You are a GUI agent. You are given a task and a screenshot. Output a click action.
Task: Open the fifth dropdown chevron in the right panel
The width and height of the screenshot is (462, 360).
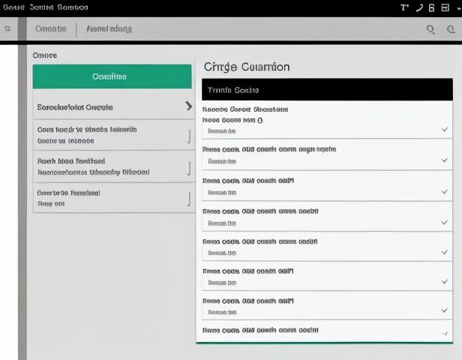click(445, 252)
